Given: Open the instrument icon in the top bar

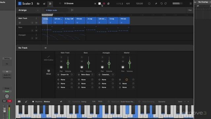Looking at the screenshot, I should [x=44, y=4].
